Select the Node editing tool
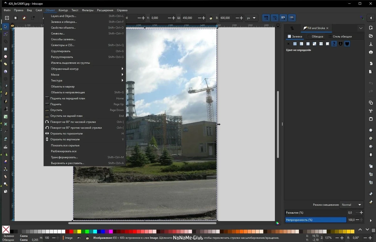 (6, 34)
